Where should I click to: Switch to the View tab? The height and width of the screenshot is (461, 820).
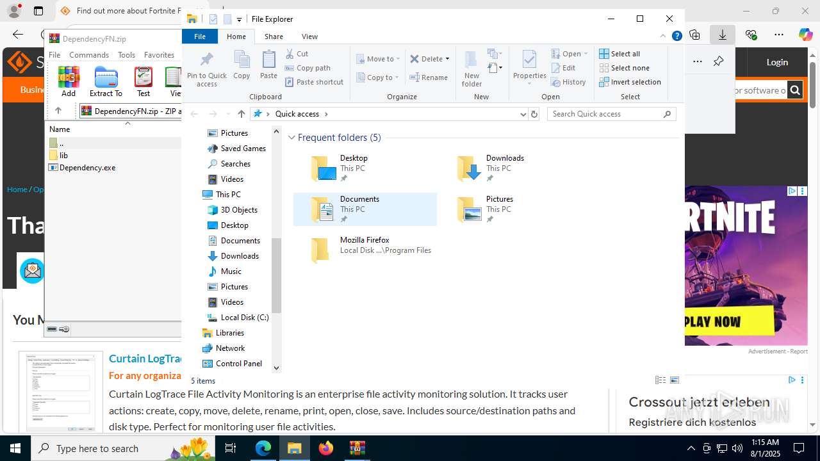[309, 36]
